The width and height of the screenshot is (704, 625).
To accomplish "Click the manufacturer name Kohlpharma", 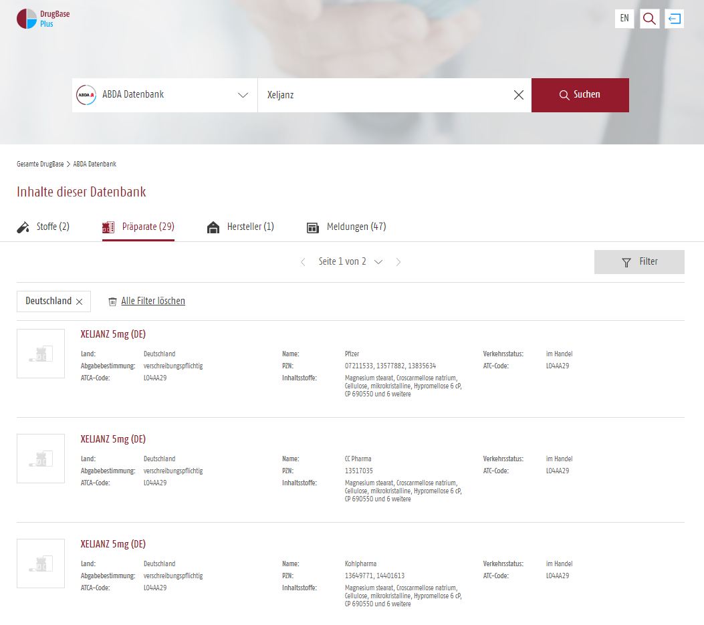I will [x=360, y=564].
